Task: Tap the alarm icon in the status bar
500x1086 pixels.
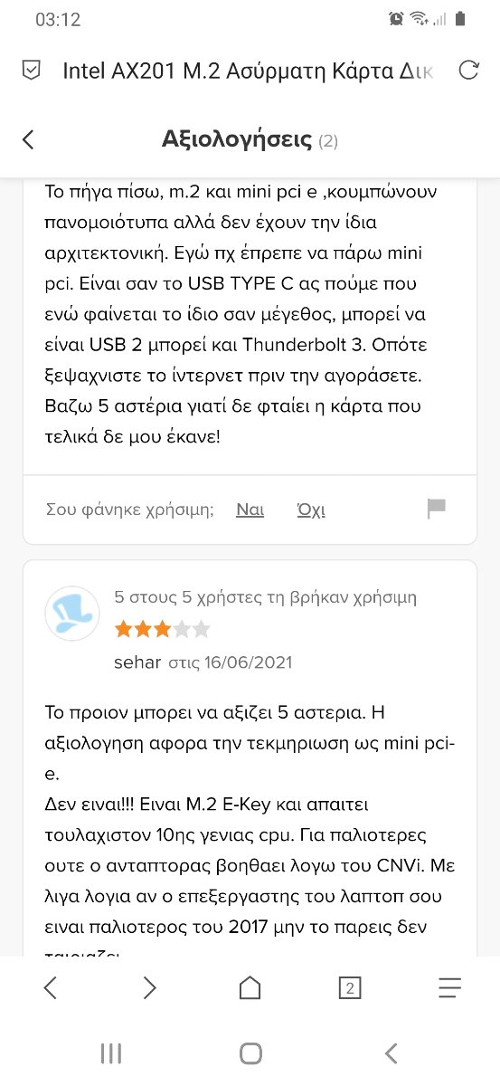Action: [x=395, y=18]
